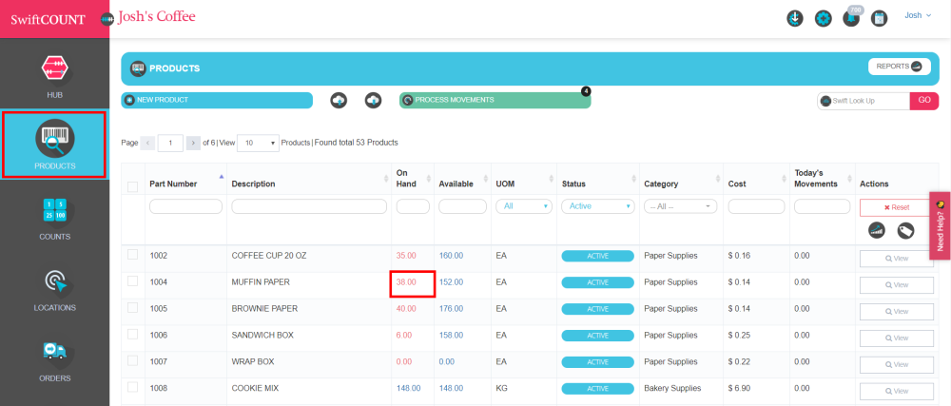
Task: Reset the table filters
Action: pyautogui.click(x=897, y=207)
